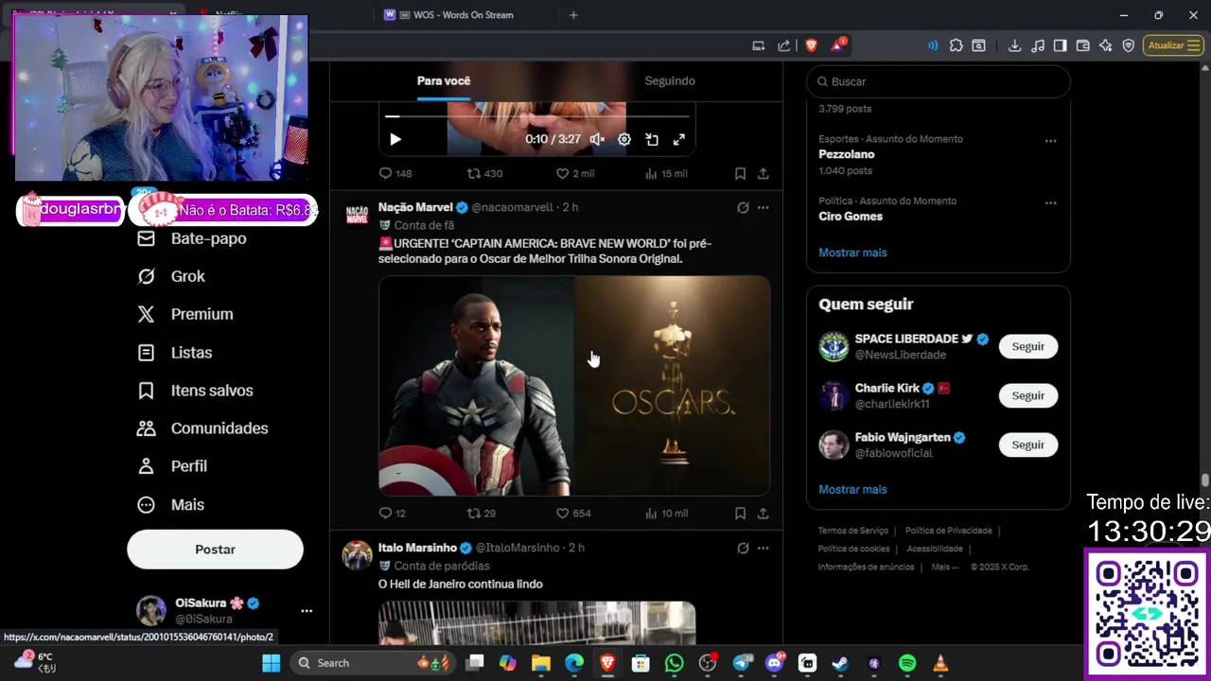Open Perfil in the sidebar

point(172,466)
